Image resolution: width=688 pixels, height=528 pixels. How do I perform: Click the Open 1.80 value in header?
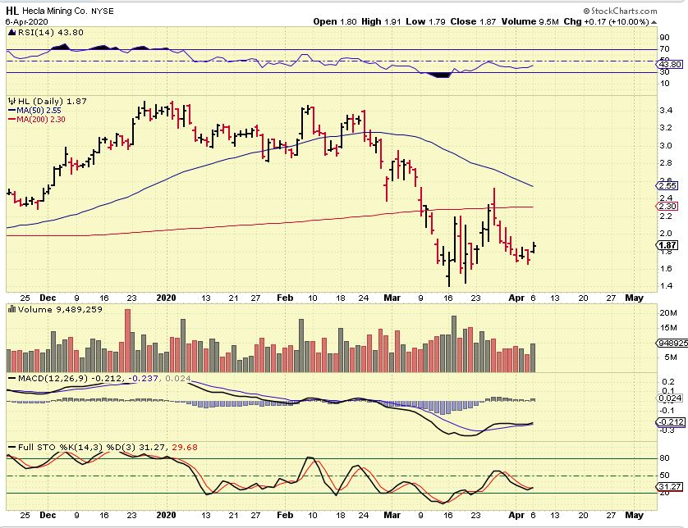point(335,21)
